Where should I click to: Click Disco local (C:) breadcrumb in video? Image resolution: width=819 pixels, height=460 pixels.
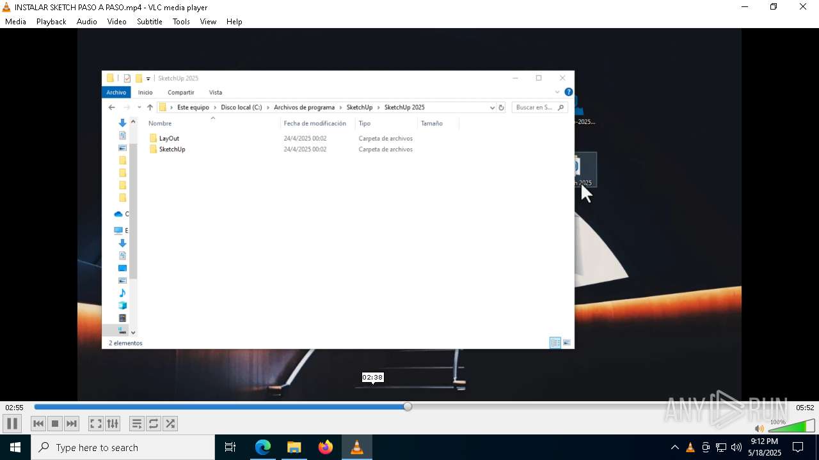241,107
